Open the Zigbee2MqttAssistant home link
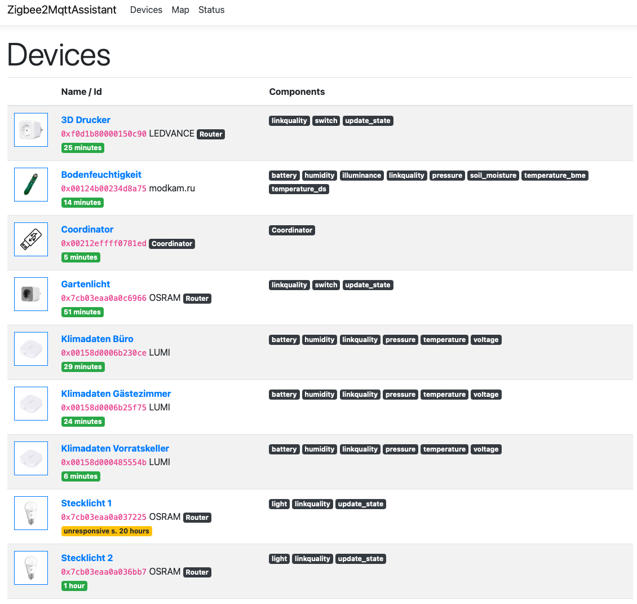 62,10
